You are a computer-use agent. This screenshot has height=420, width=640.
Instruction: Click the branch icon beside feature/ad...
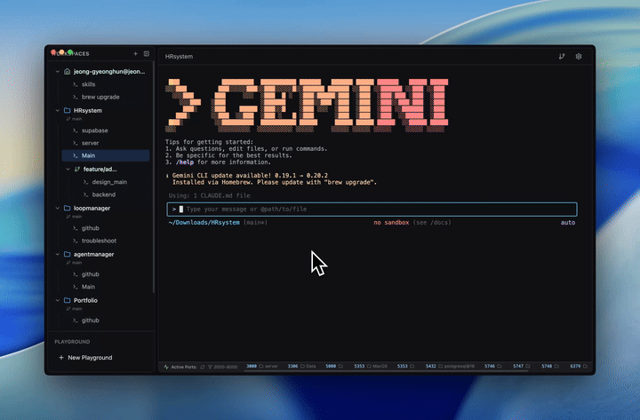(x=77, y=170)
